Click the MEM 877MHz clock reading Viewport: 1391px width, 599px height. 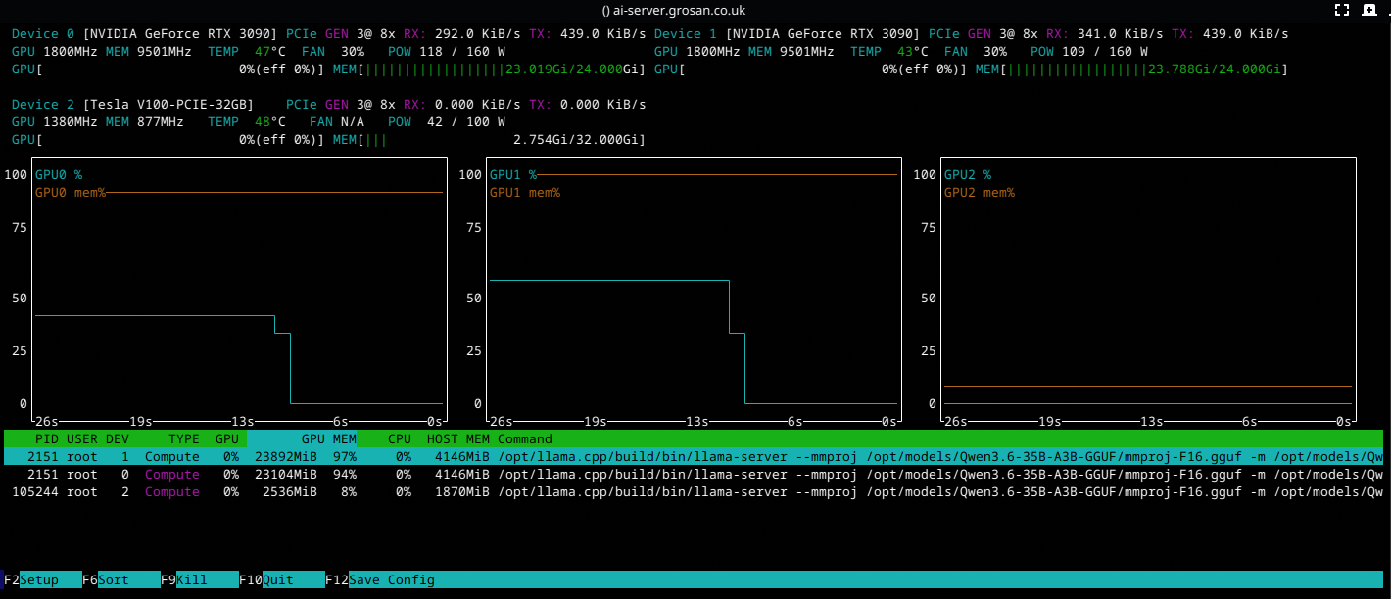[145, 122]
